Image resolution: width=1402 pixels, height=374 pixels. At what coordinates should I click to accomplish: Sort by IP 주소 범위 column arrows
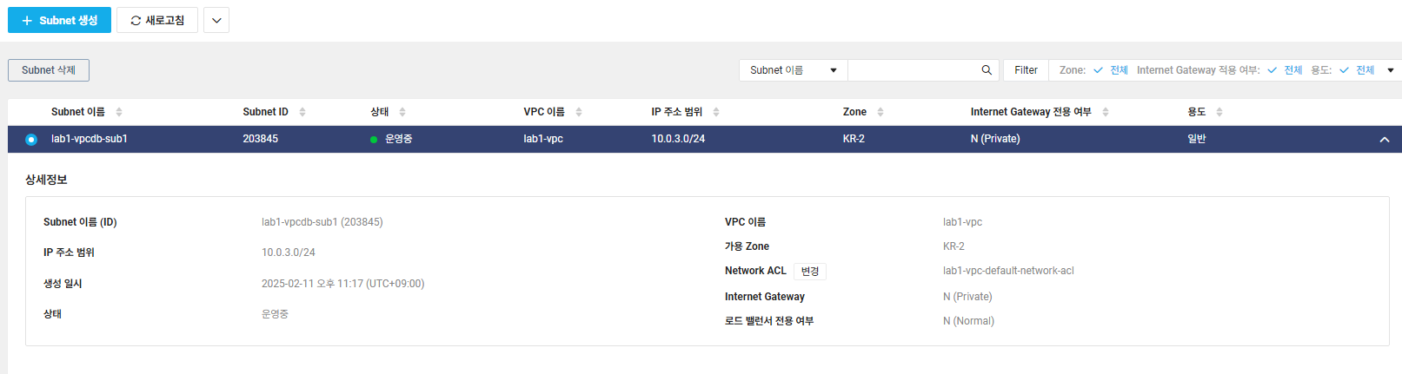(x=716, y=112)
